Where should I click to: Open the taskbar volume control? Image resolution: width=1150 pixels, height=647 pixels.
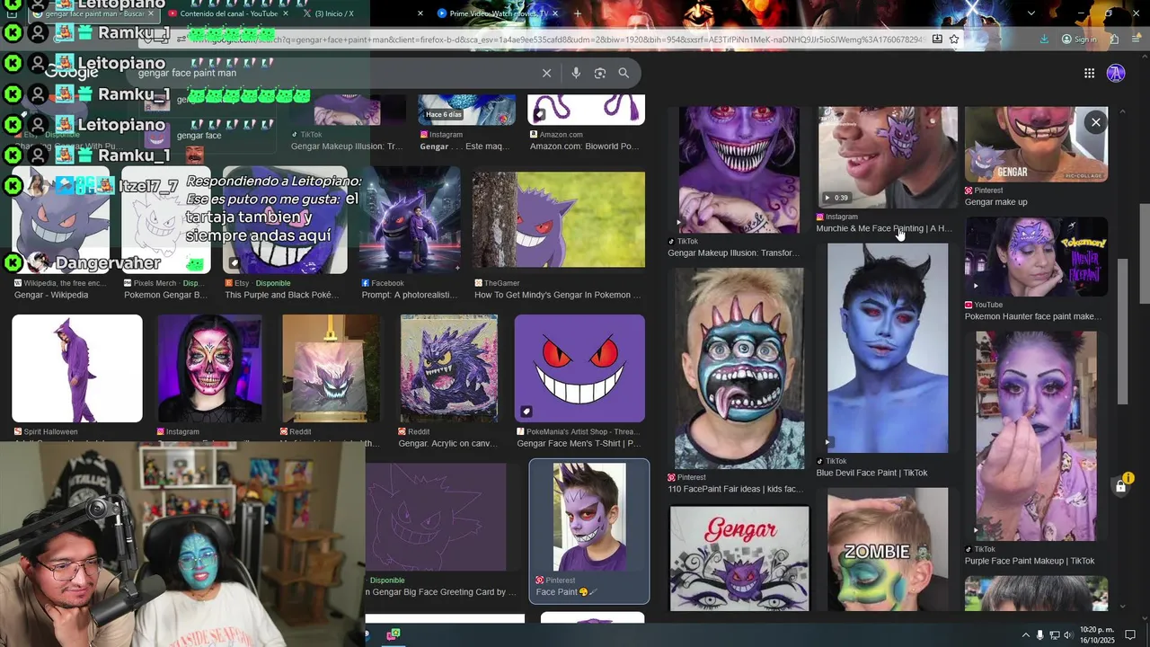(x=1067, y=635)
